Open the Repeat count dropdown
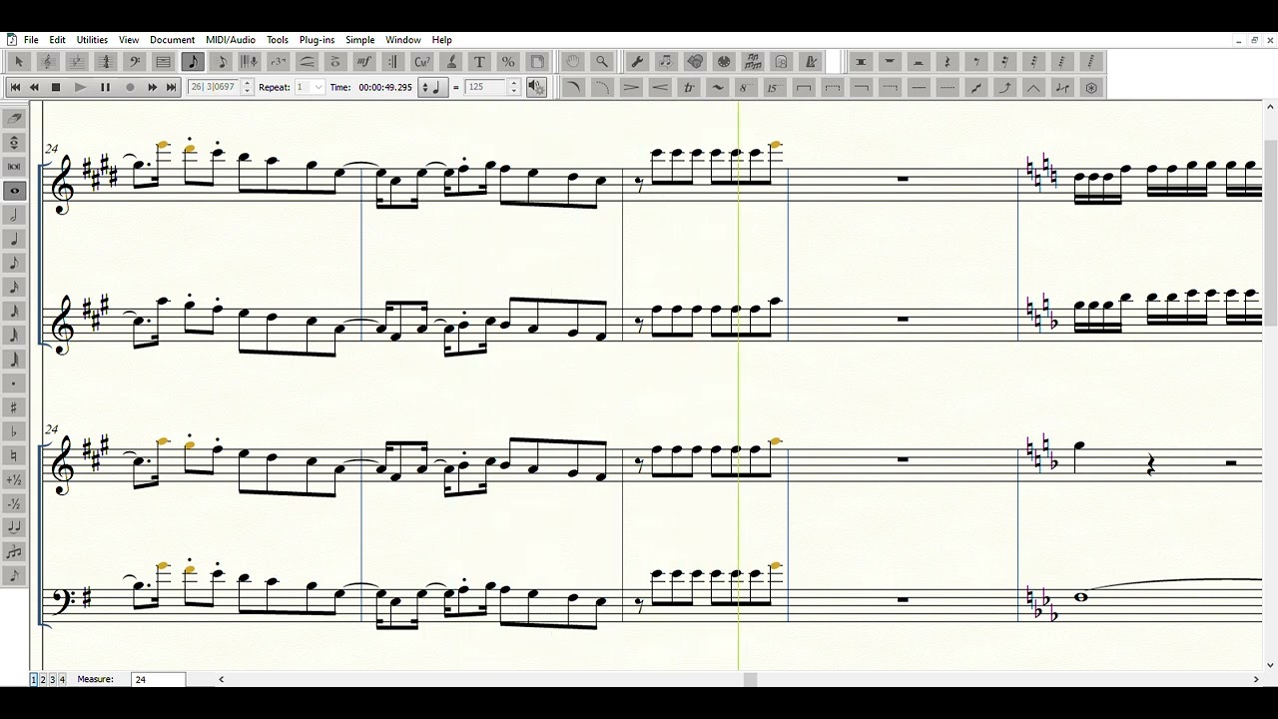Viewport: 1278px width, 719px height. 319,88
